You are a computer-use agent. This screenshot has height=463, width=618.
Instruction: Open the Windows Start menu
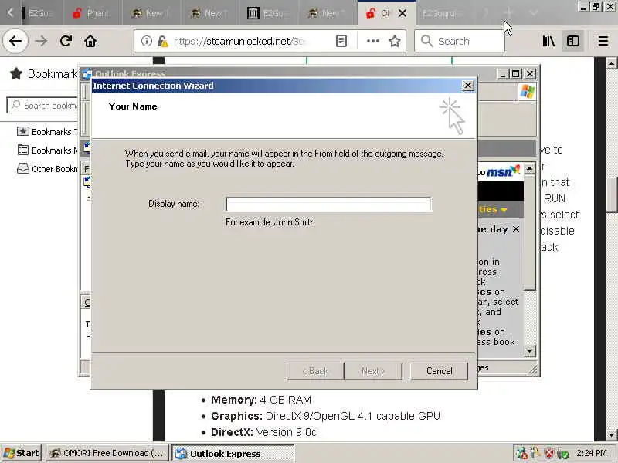[22, 453]
